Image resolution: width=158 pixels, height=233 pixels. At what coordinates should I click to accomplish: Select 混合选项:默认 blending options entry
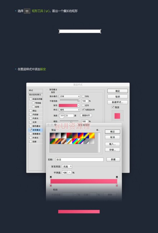pyautogui.click(x=36, y=95)
